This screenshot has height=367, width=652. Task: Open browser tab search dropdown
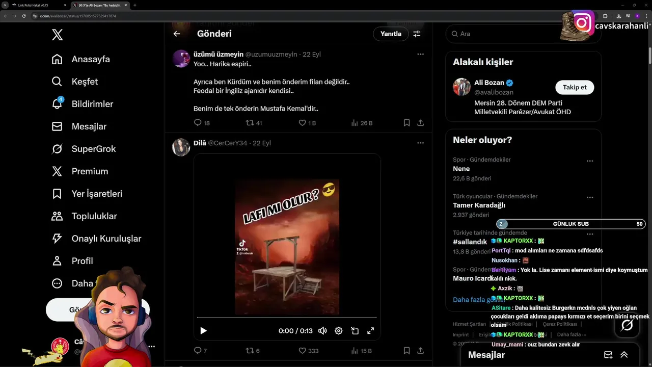[x=5, y=5]
